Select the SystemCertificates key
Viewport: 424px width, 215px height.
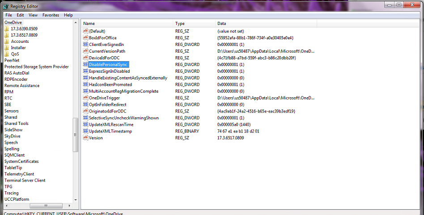(21, 161)
